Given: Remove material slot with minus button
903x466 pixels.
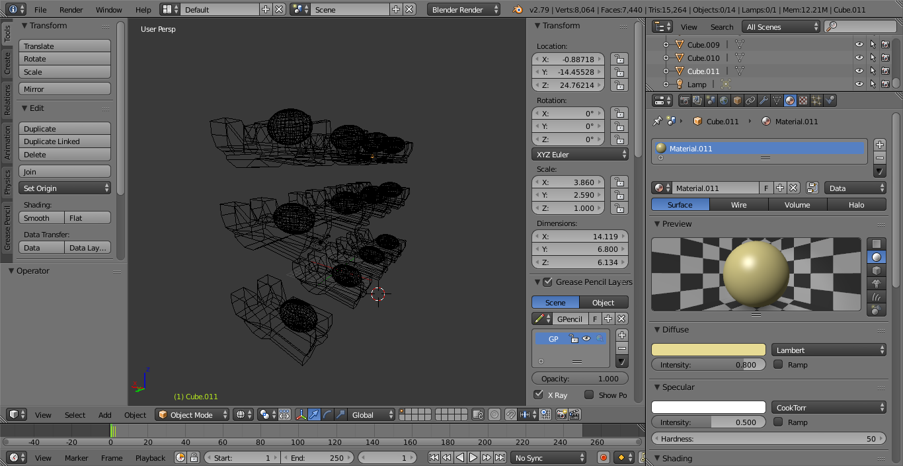Looking at the screenshot, I should [879, 158].
